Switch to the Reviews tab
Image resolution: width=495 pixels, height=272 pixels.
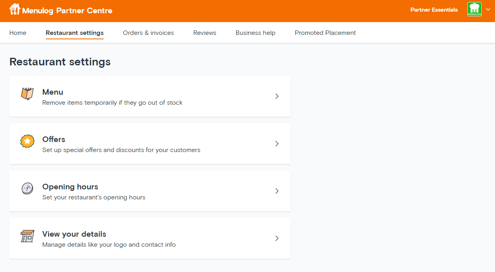(205, 32)
